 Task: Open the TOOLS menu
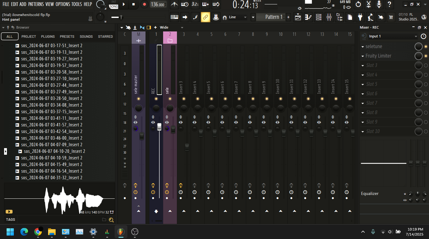click(77, 4)
